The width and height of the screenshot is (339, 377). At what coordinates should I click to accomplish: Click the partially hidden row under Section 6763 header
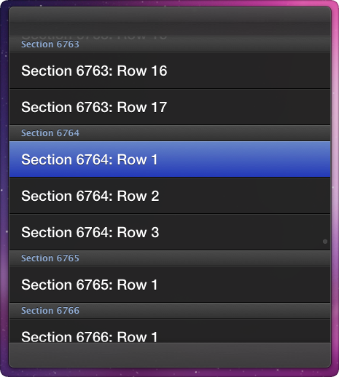coord(94,37)
